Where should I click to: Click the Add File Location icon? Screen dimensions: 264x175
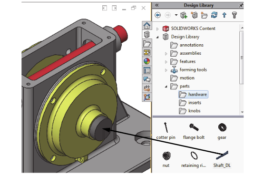tap(194, 15)
